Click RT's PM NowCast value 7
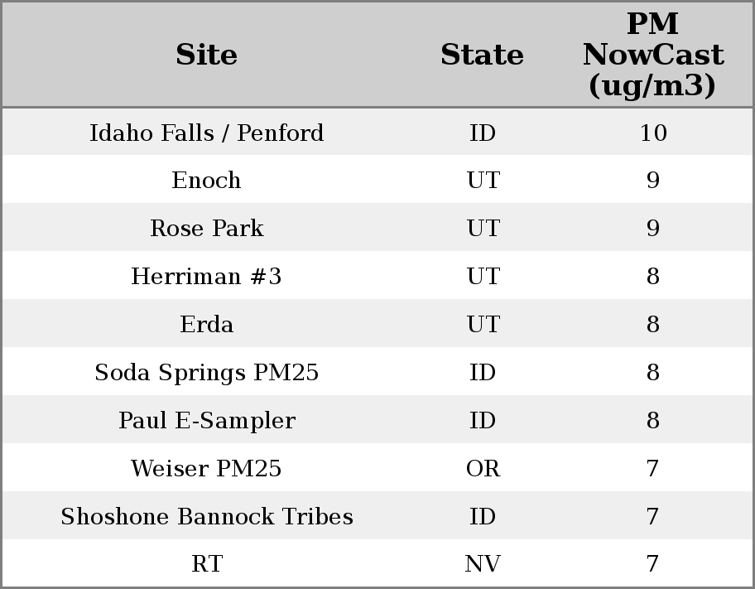Viewport: 755px width, 589px height. (x=652, y=564)
